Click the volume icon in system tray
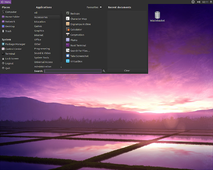Viewport: 213px width, 170px height. [x=199, y=2]
